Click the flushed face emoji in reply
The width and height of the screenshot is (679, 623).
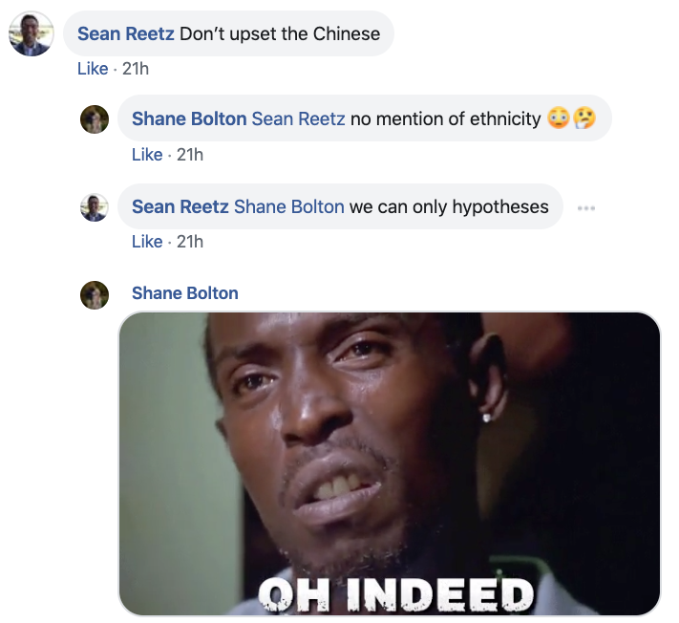(x=559, y=118)
